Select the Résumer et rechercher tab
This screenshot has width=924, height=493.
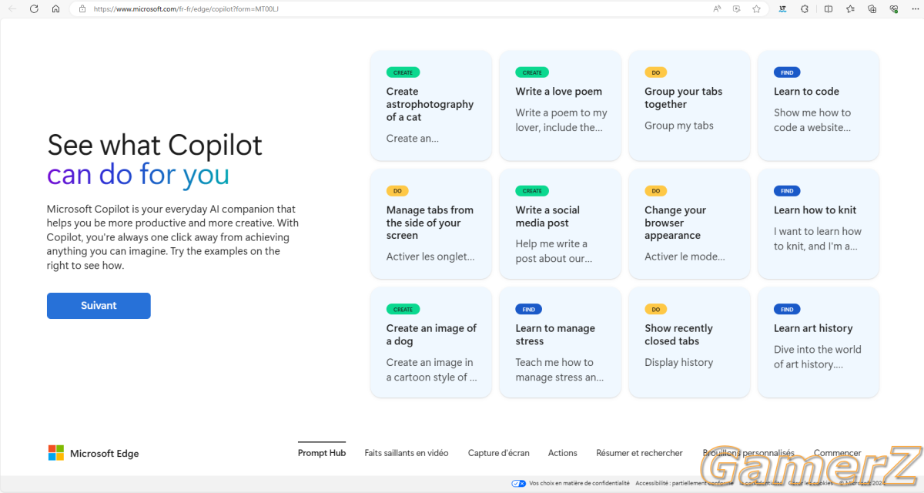(x=639, y=453)
